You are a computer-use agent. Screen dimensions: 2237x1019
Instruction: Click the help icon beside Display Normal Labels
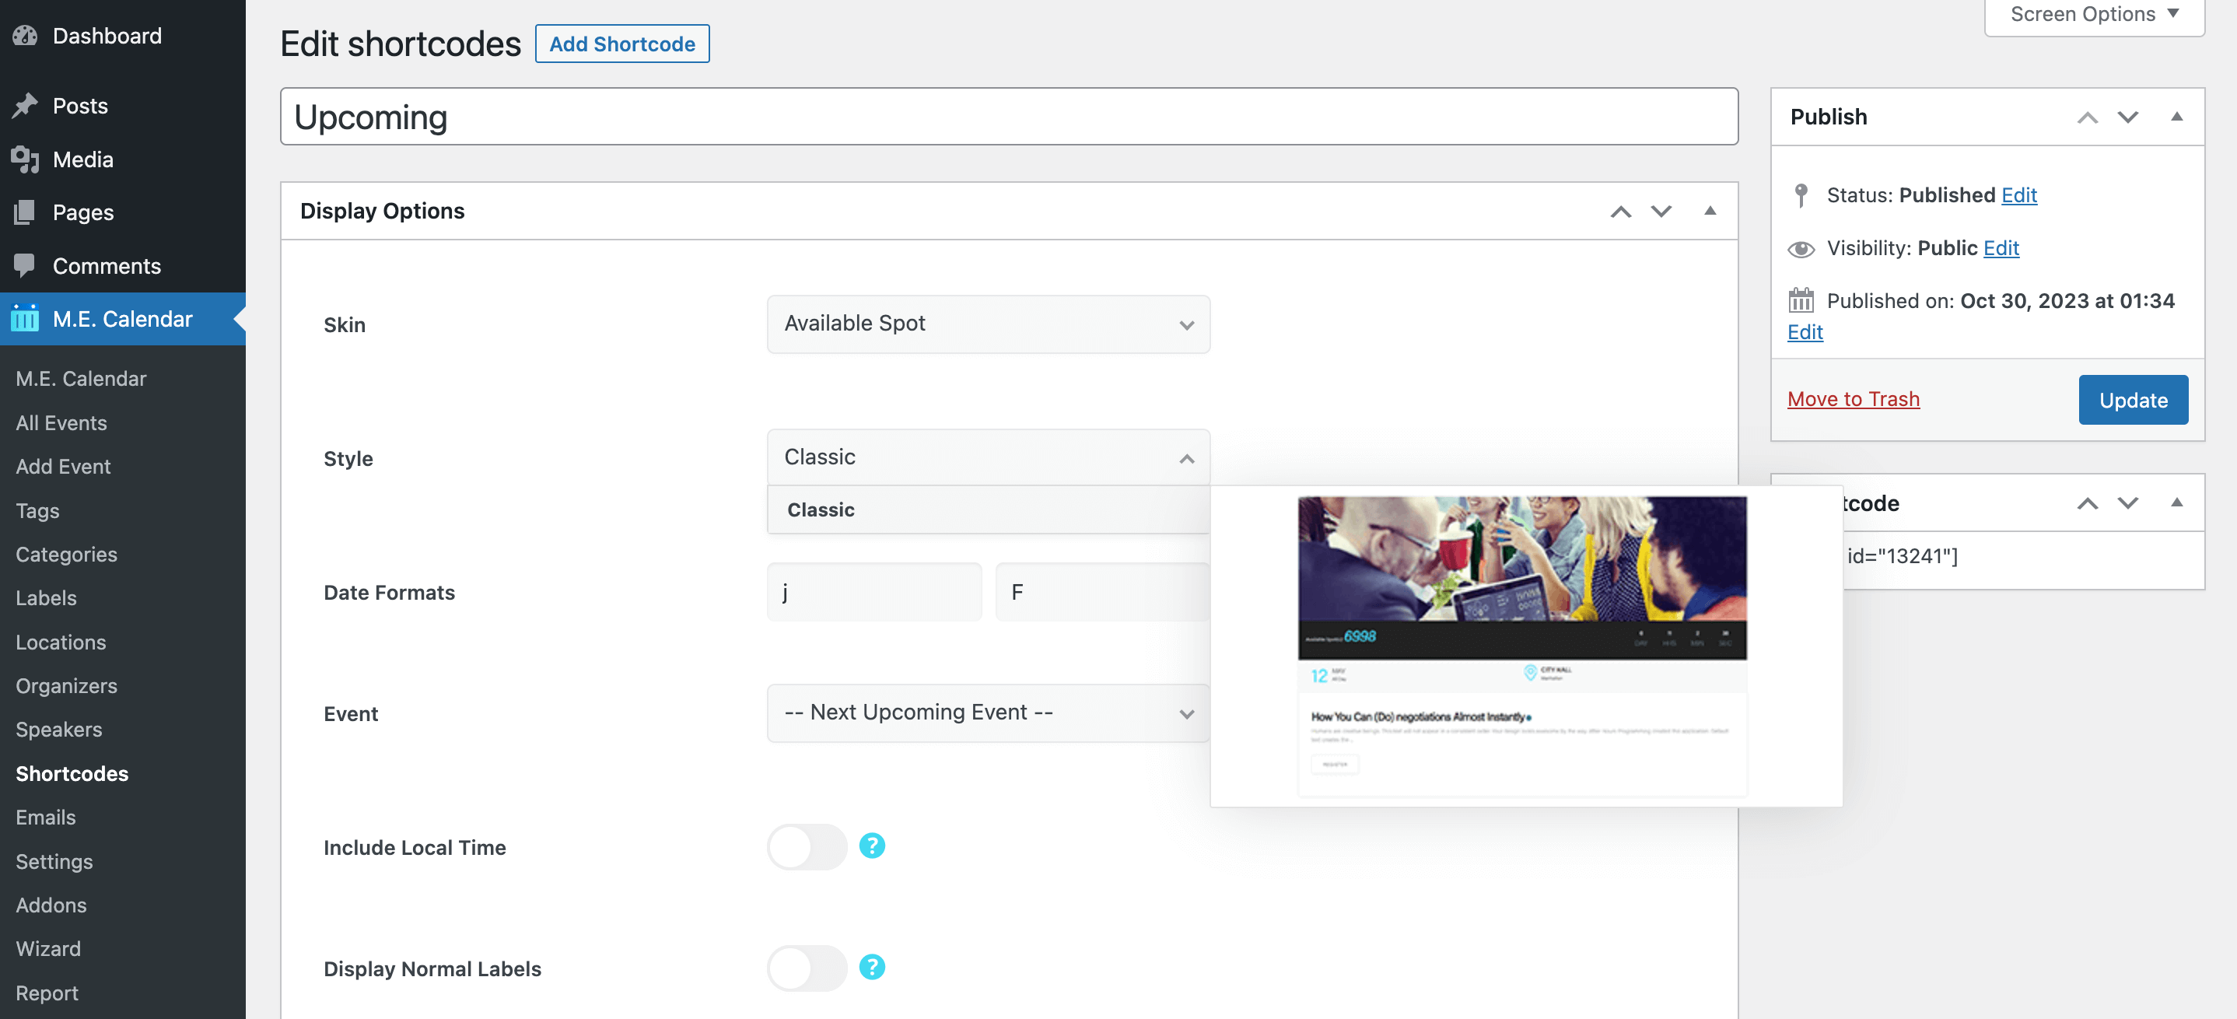pyautogui.click(x=872, y=967)
